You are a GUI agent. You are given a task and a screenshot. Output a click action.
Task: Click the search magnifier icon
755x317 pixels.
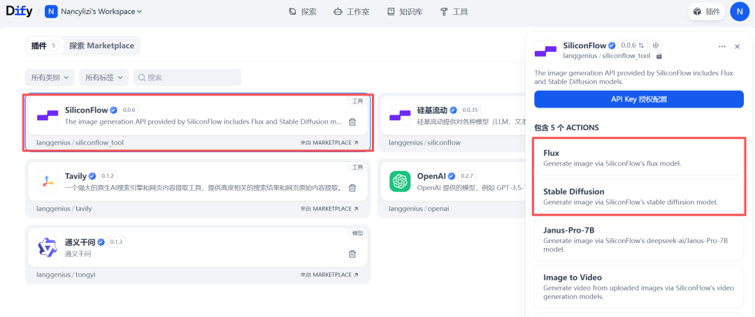(x=142, y=78)
